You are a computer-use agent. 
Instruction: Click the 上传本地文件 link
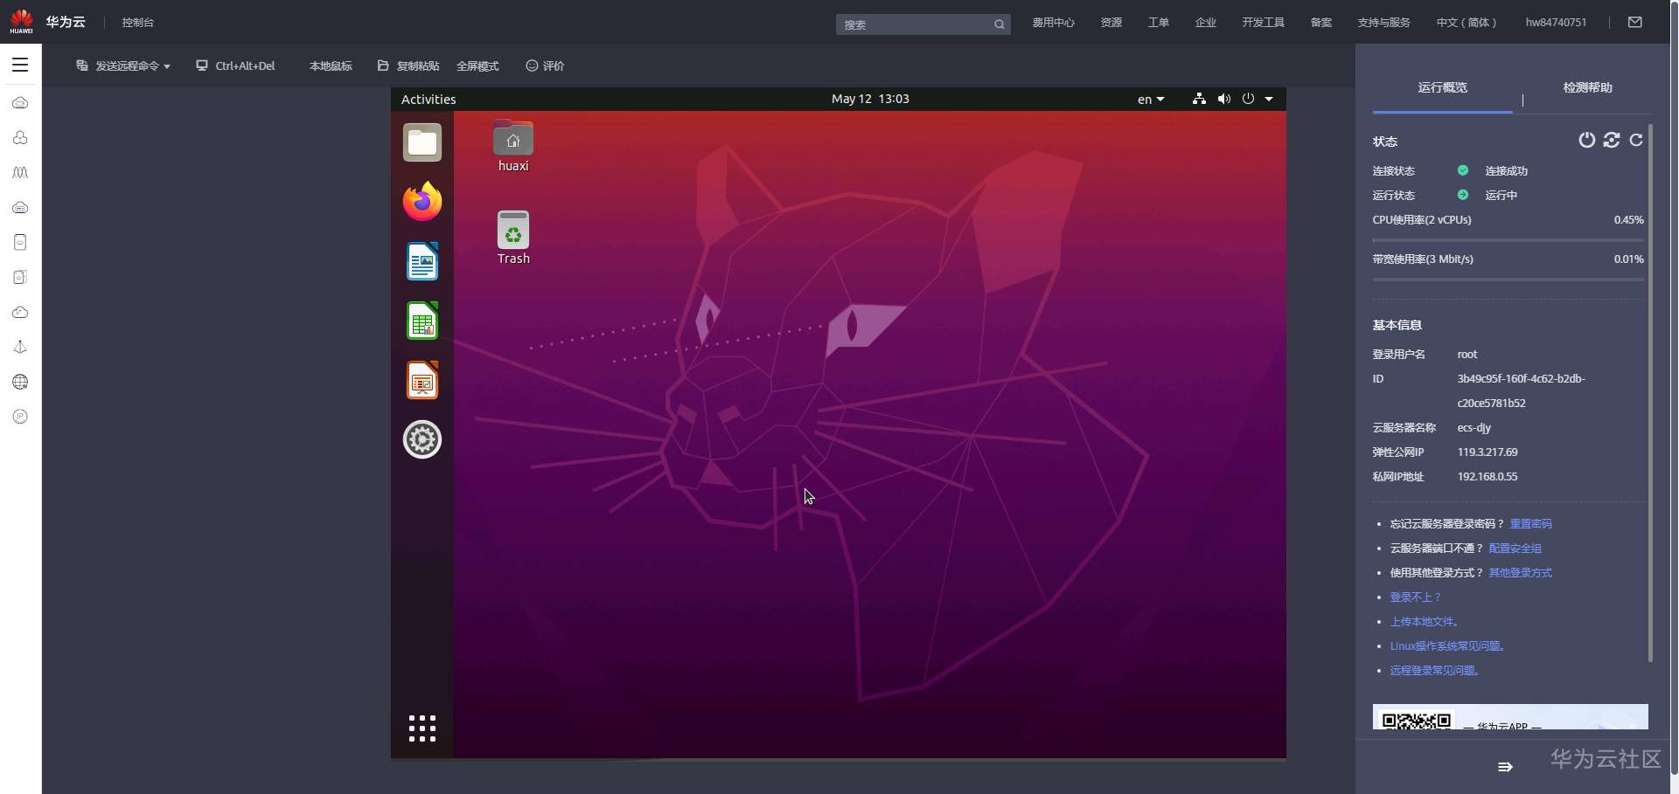[x=1424, y=622]
